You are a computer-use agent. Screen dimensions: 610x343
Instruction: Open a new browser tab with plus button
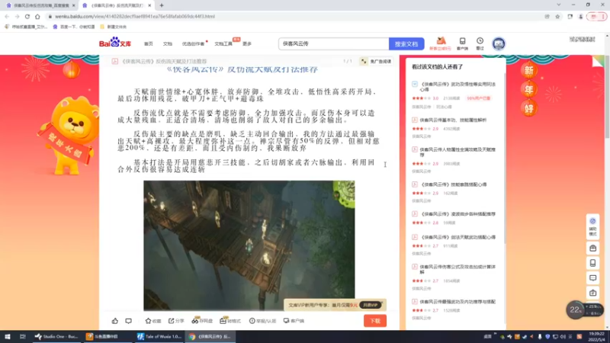162,5
